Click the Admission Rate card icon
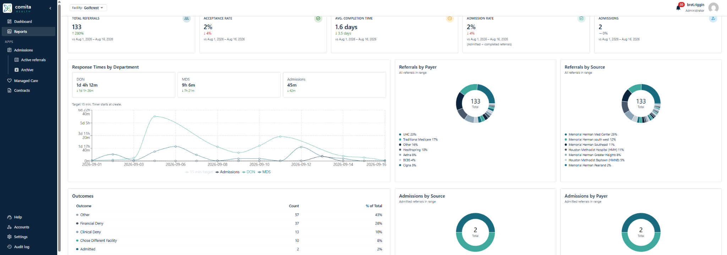This screenshot has width=727, height=255. 581,18
